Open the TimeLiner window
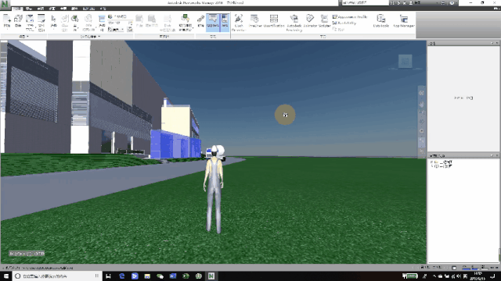 (254, 21)
